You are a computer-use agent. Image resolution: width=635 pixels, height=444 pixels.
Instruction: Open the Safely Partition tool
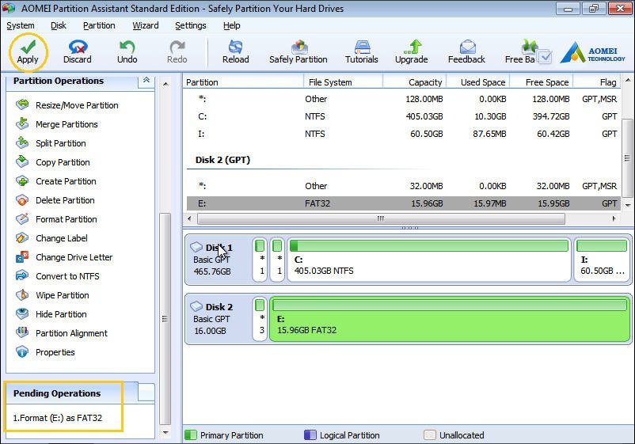pos(298,52)
